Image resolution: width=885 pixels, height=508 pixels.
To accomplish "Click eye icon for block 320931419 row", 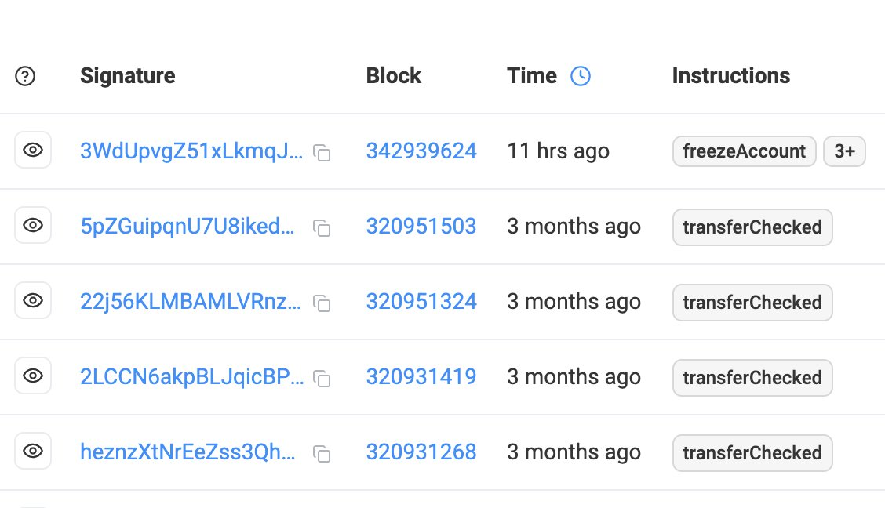I will [x=33, y=376].
